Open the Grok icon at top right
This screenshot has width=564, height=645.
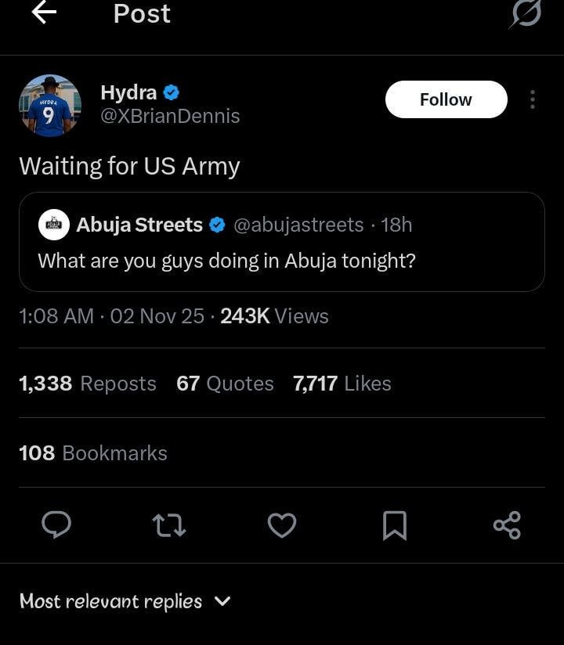(x=525, y=14)
